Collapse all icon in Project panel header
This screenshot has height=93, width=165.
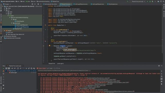[35, 4]
